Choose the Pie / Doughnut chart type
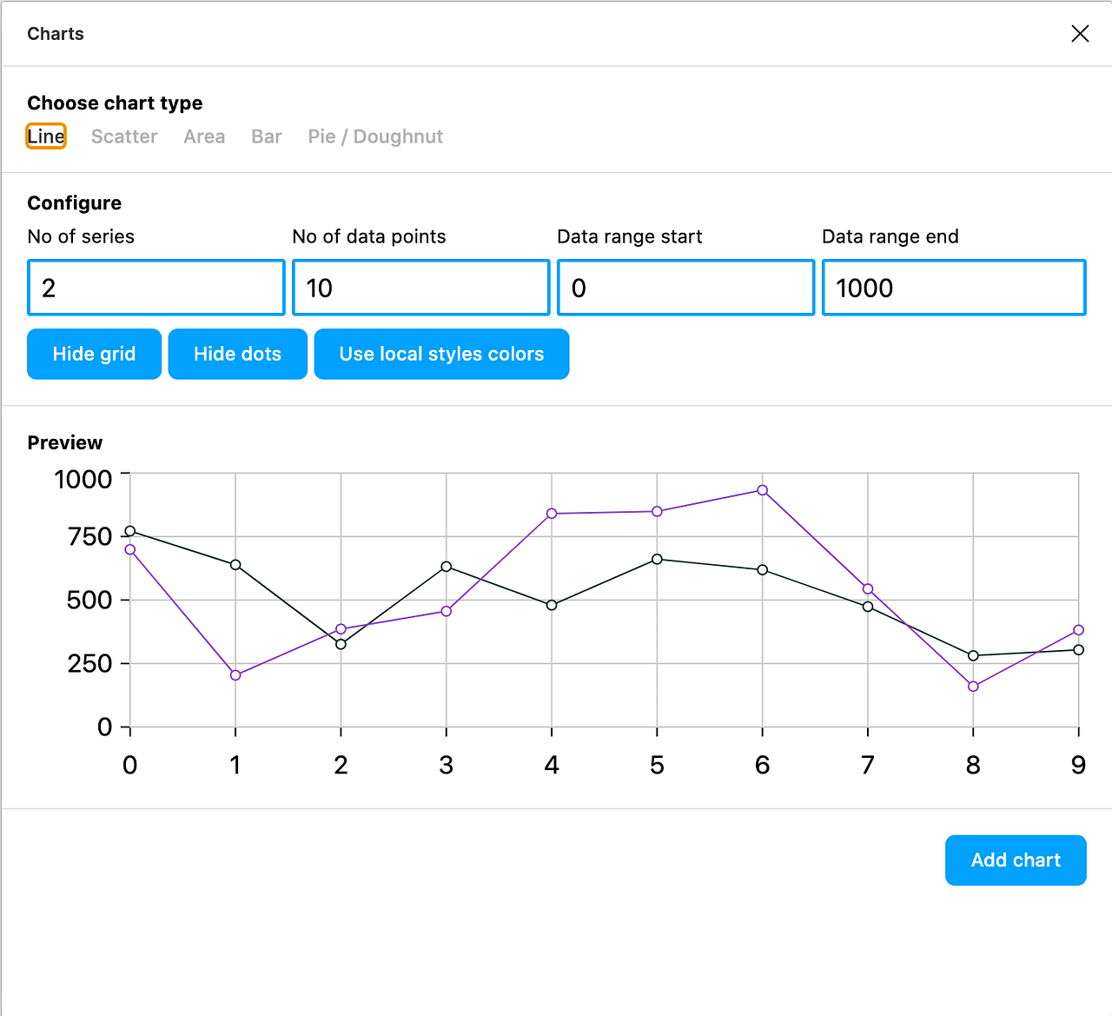The height and width of the screenshot is (1016, 1112). (x=374, y=136)
